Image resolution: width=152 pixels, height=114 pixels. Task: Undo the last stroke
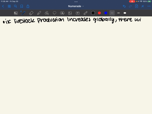coord(124,6)
